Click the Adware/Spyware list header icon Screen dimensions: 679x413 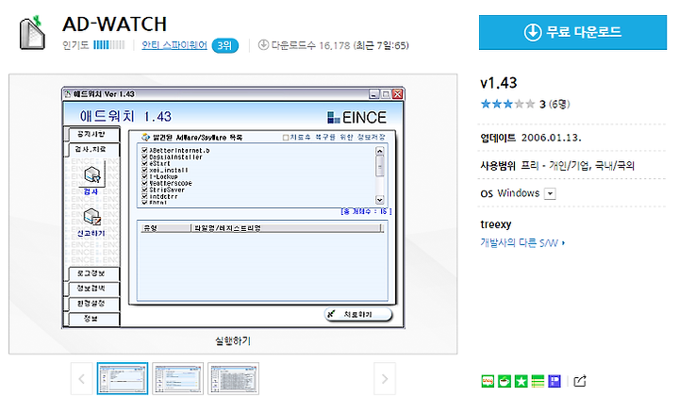146,138
